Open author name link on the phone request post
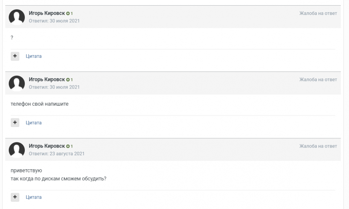 tap(46, 80)
